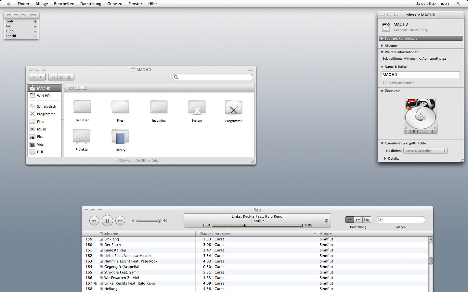Switch Finder to list view
Screen dimensions: 468x292
(61, 77)
